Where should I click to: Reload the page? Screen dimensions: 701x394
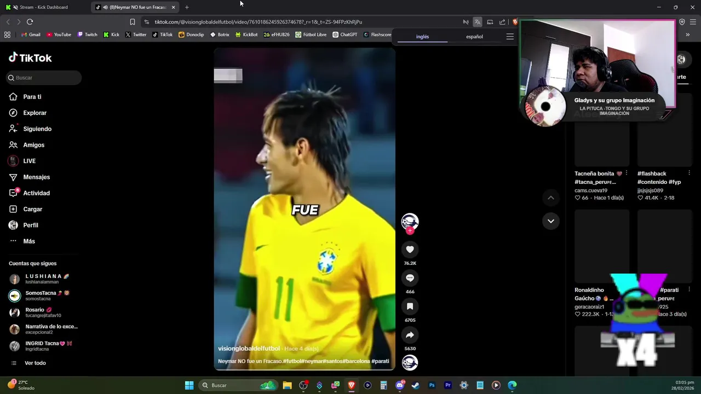pyautogui.click(x=30, y=22)
